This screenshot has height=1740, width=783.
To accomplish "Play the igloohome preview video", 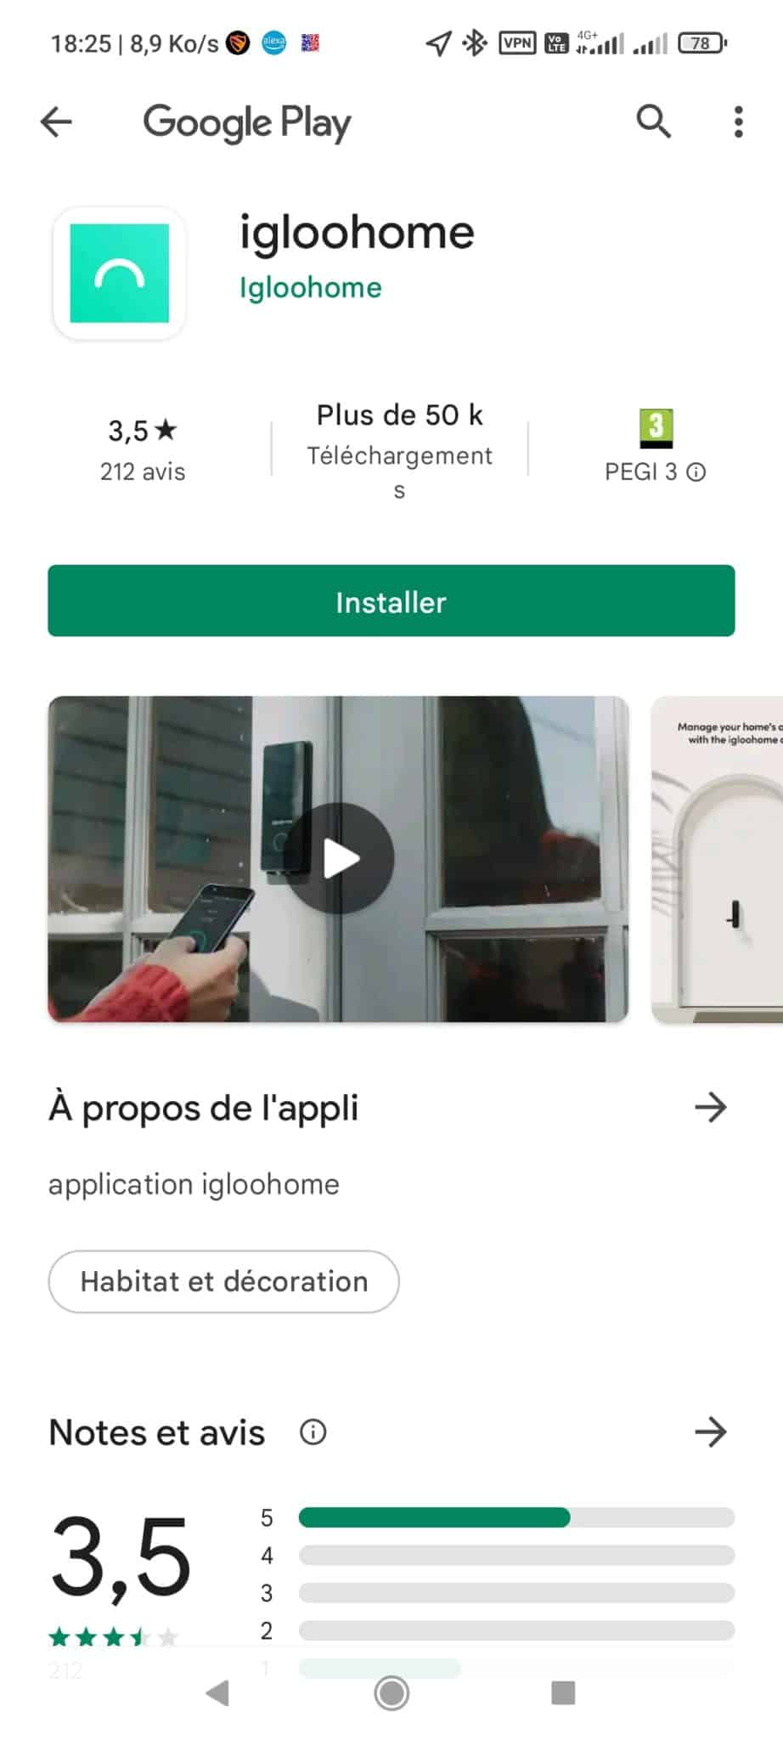I will pyautogui.click(x=339, y=859).
